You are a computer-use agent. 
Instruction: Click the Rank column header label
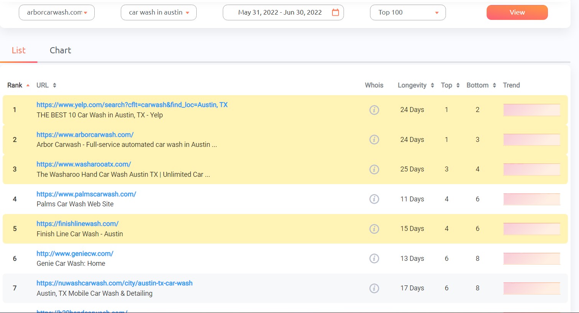(15, 85)
